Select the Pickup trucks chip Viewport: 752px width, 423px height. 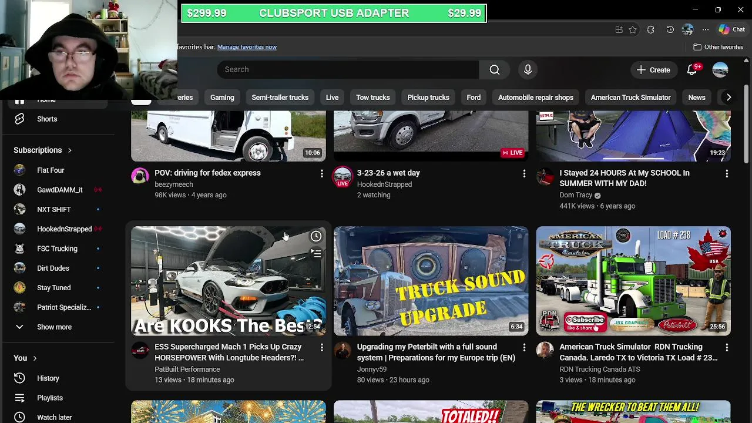coord(428,98)
